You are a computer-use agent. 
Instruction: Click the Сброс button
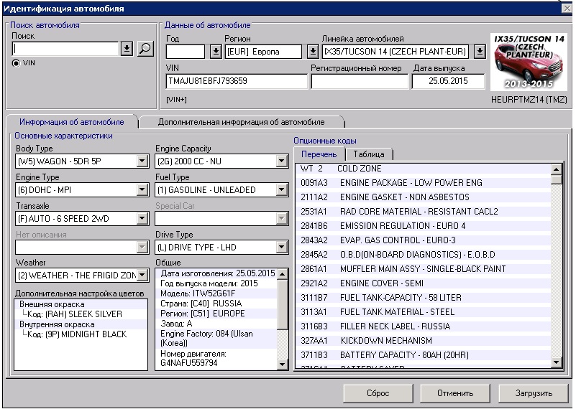point(378,393)
